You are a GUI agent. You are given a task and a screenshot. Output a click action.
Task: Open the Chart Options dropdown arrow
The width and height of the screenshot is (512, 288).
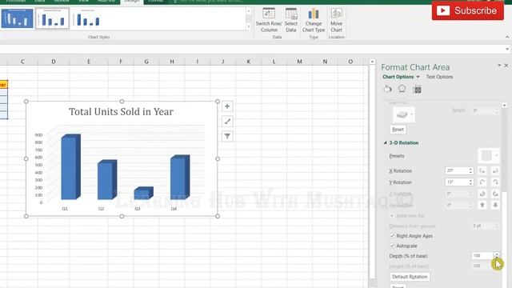coord(418,77)
